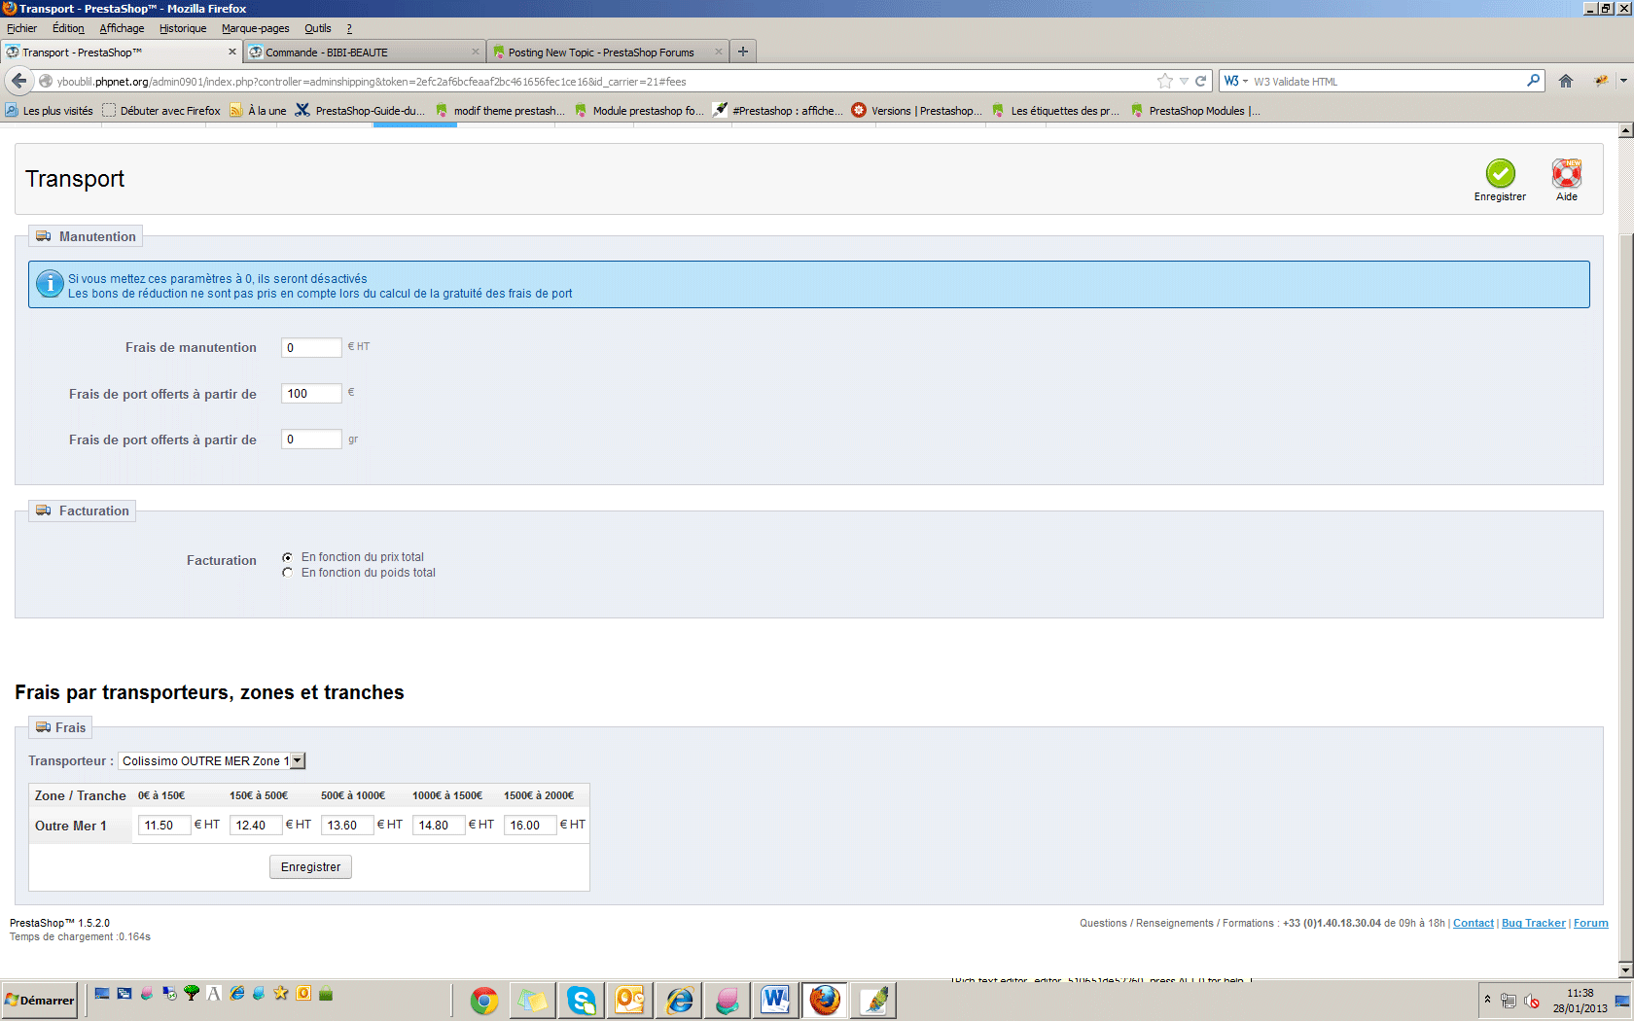Click the Frais de manutention input field
The image size is (1634, 1021).
311,347
